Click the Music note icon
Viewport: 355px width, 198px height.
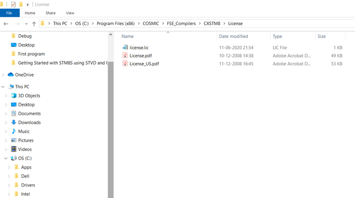[x=14, y=131]
